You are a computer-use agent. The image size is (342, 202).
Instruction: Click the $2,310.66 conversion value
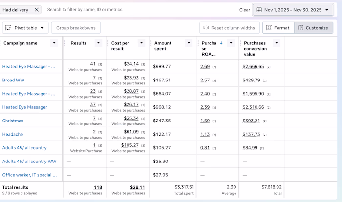click(253, 107)
